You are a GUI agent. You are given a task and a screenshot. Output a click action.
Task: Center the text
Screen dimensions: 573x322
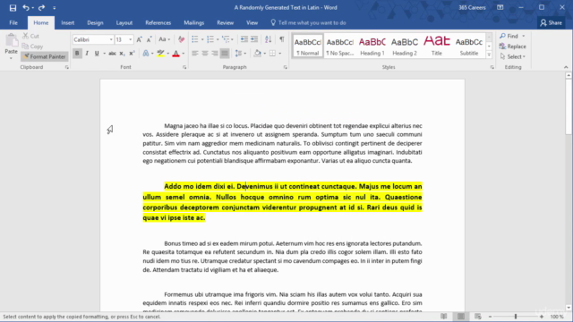tap(205, 54)
